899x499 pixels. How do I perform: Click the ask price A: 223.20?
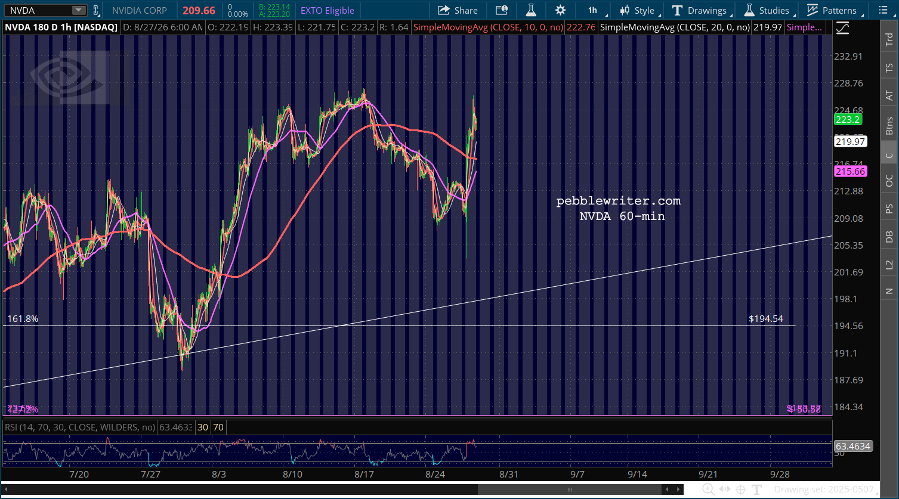point(274,14)
